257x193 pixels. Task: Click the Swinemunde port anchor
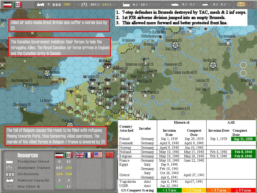[228, 40]
